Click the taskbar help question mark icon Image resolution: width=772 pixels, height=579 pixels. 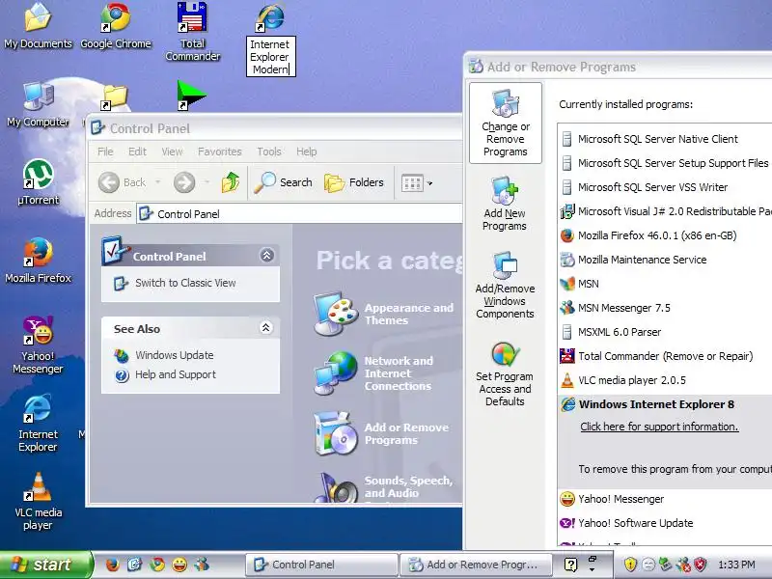570,565
